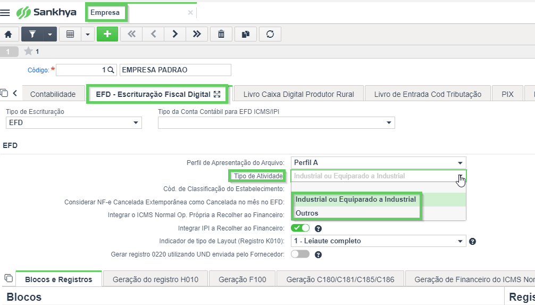Open grid view dropdown arrow

[88, 34]
